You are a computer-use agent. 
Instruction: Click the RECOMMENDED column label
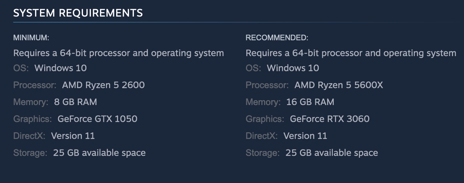pyautogui.click(x=277, y=38)
